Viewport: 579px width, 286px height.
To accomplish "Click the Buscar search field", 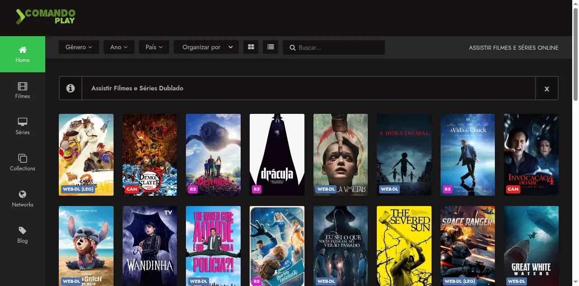I will pyautogui.click(x=334, y=47).
